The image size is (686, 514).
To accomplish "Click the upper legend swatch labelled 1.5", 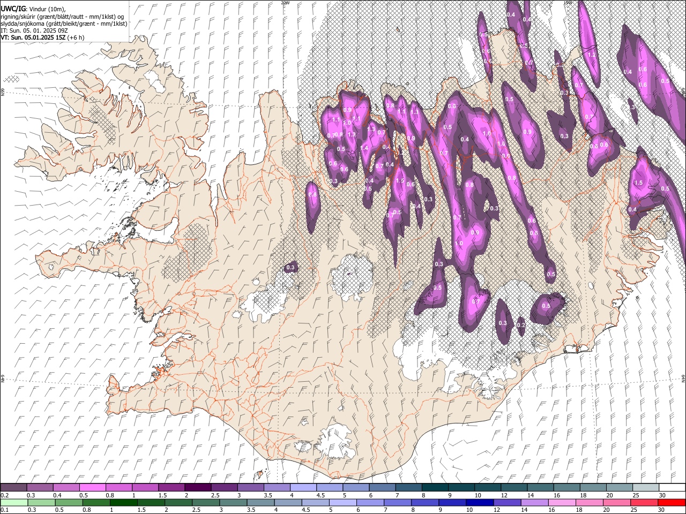I will tap(171, 487).
